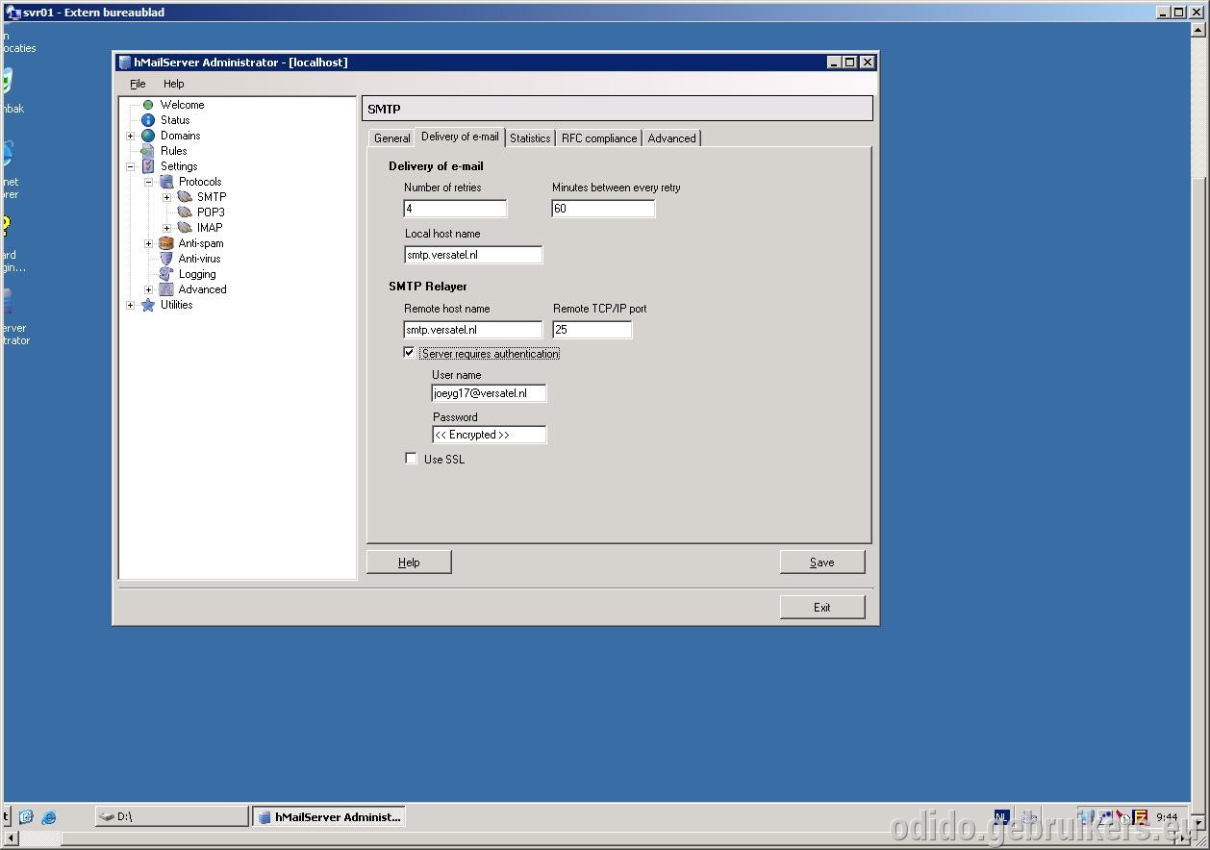This screenshot has height=850, width=1210.
Task: Expand the Domains tree node
Action: [x=131, y=136]
